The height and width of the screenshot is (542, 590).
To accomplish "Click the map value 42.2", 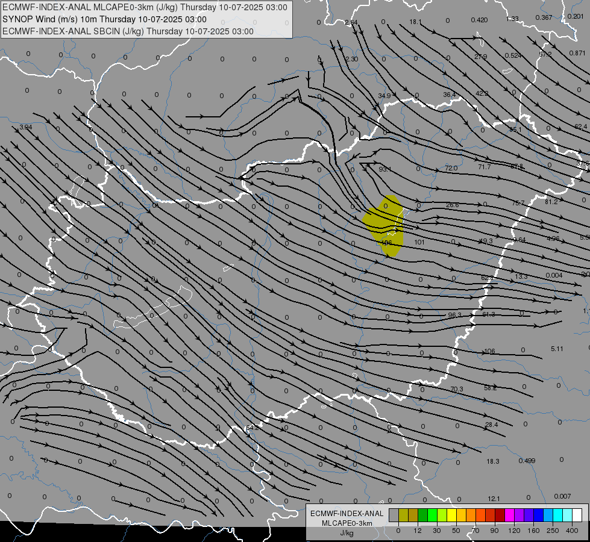I will (x=482, y=93).
